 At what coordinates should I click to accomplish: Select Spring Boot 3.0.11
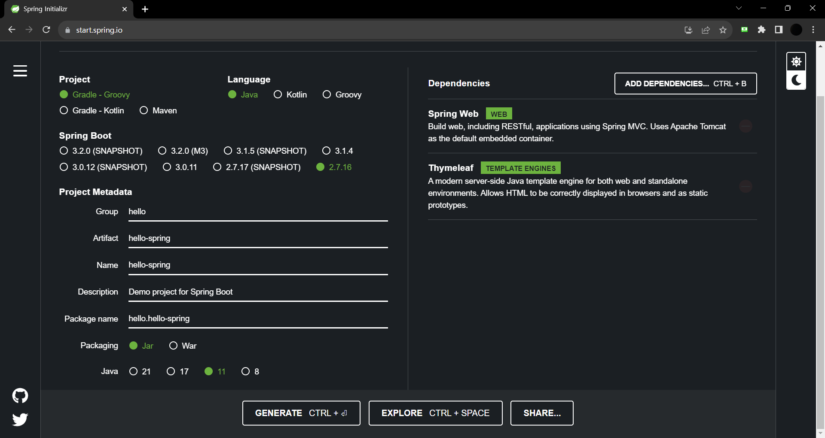pyautogui.click(x=180, y=167)
